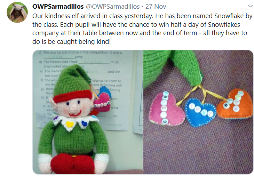This screenshot has width=254, height=177.
Task: Open the @OWPSarmadillos handle link
Action: 113,7
